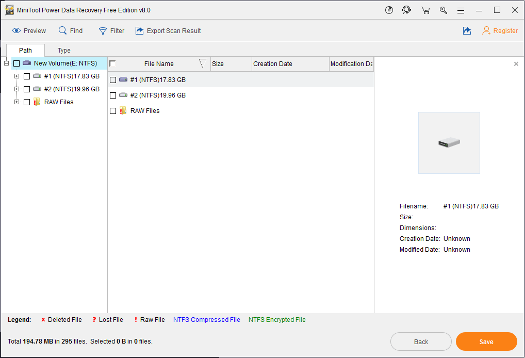Click the drive preview thumbnail
This screenshot has width=525, height=358.
(449, 143)
